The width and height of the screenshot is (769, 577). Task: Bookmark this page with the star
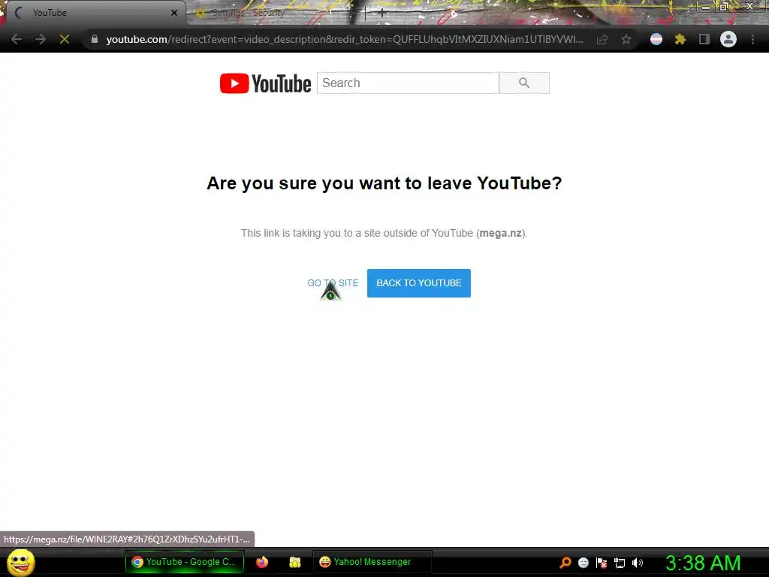(626, 39)
